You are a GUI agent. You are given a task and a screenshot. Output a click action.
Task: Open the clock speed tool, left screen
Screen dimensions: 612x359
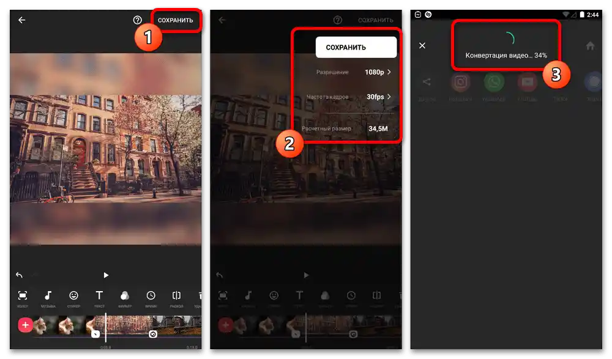pos(151,299)
